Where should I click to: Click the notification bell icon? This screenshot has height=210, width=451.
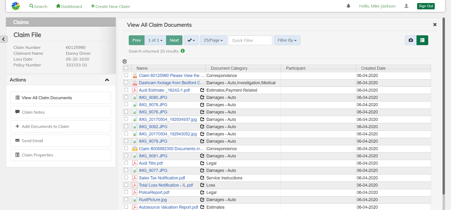348,6
